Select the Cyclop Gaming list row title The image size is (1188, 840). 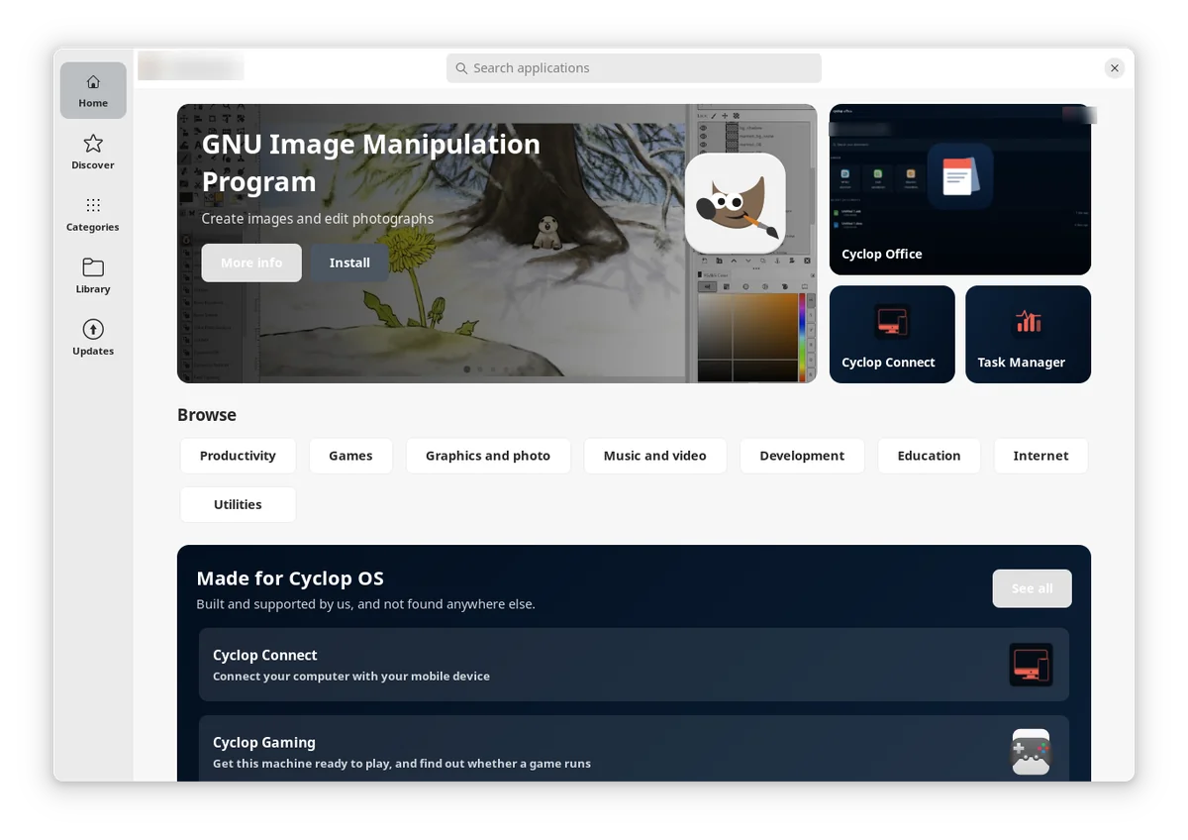tap(264, 742)
